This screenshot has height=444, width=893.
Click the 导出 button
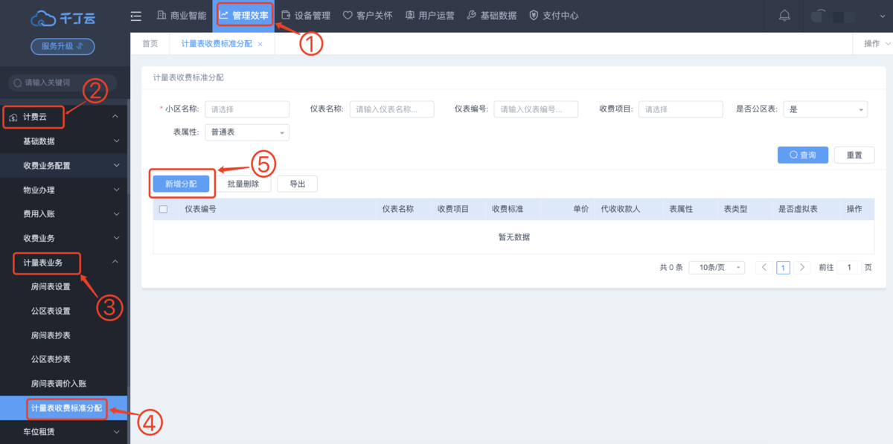point(298,184)
